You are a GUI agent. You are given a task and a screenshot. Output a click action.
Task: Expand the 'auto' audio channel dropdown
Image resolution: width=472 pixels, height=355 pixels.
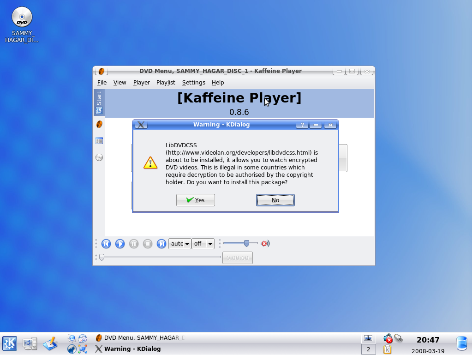click(187, 244)
